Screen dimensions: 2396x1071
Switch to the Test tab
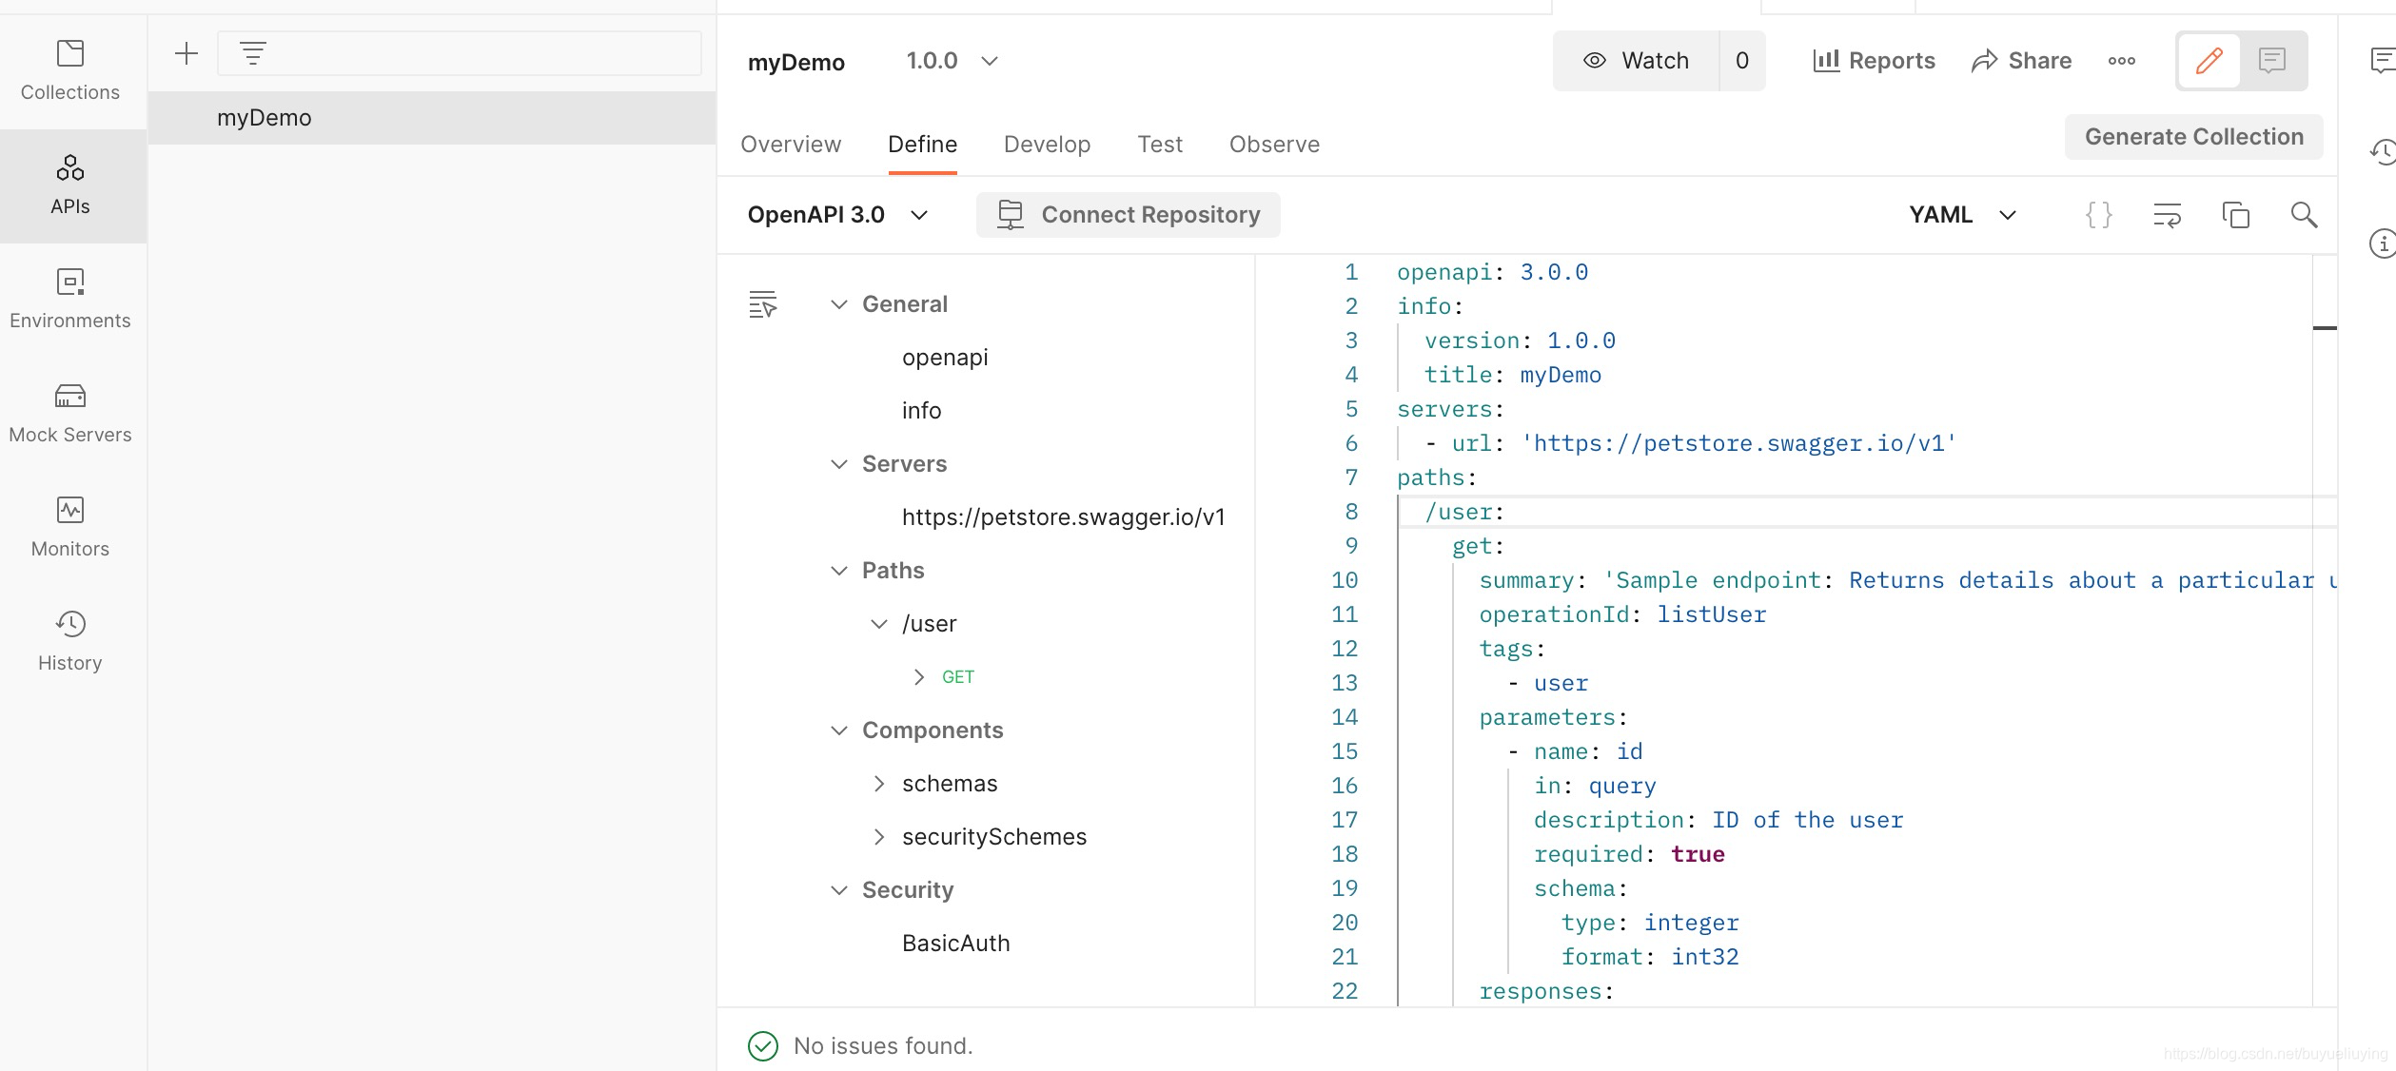click(x=1160, y=145)
